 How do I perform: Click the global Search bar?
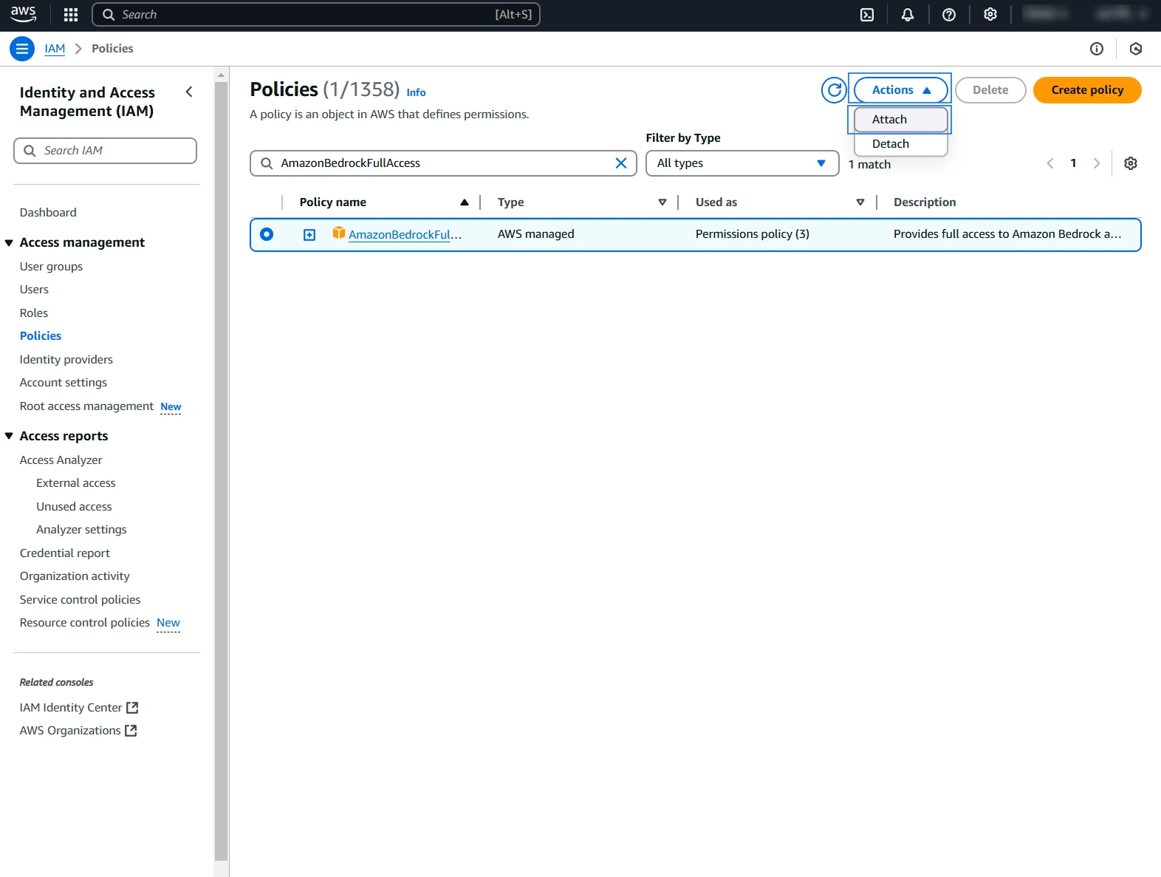pyautogui.click(x=316, y=15)
